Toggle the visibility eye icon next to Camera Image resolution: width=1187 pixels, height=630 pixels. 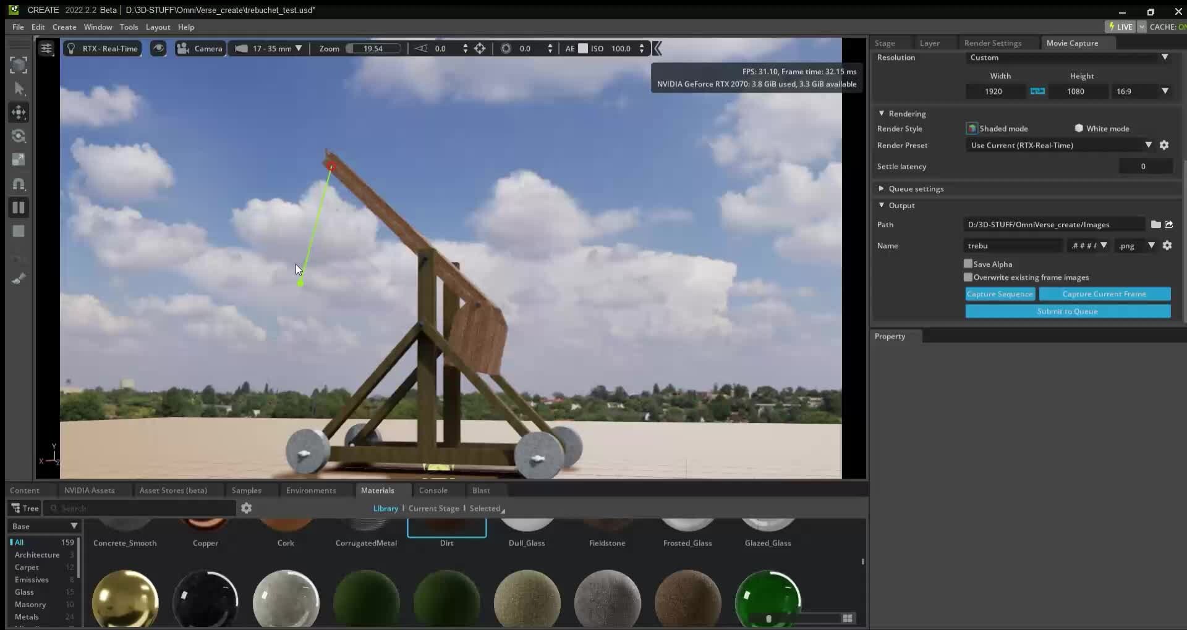point(159,48)
